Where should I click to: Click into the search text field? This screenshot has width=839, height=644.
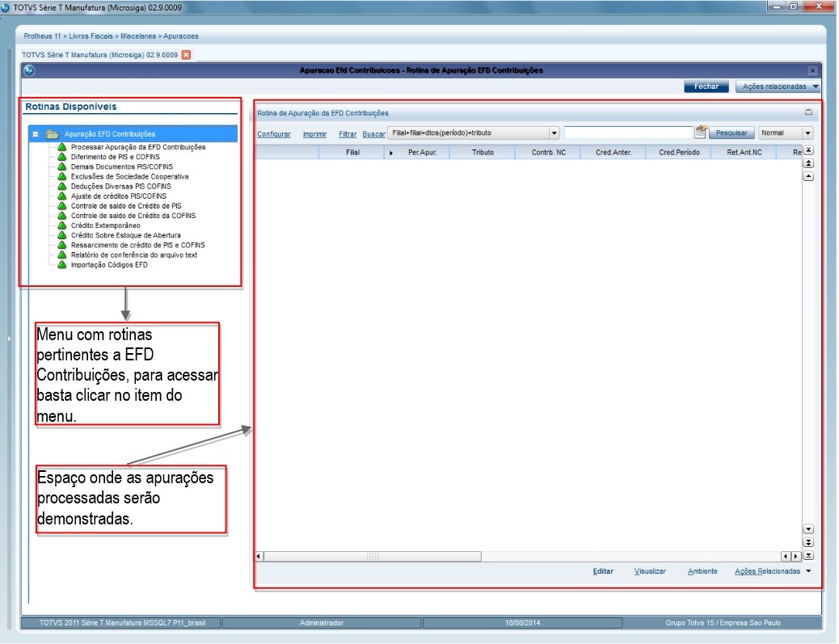(x=628, y=133)
